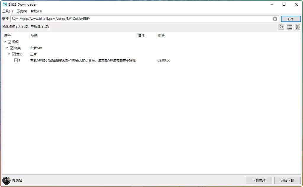This screenshot has width=303, height=187.
Task: Uncheck the 合集 checkbox
Action: click(x=12, y=48)
